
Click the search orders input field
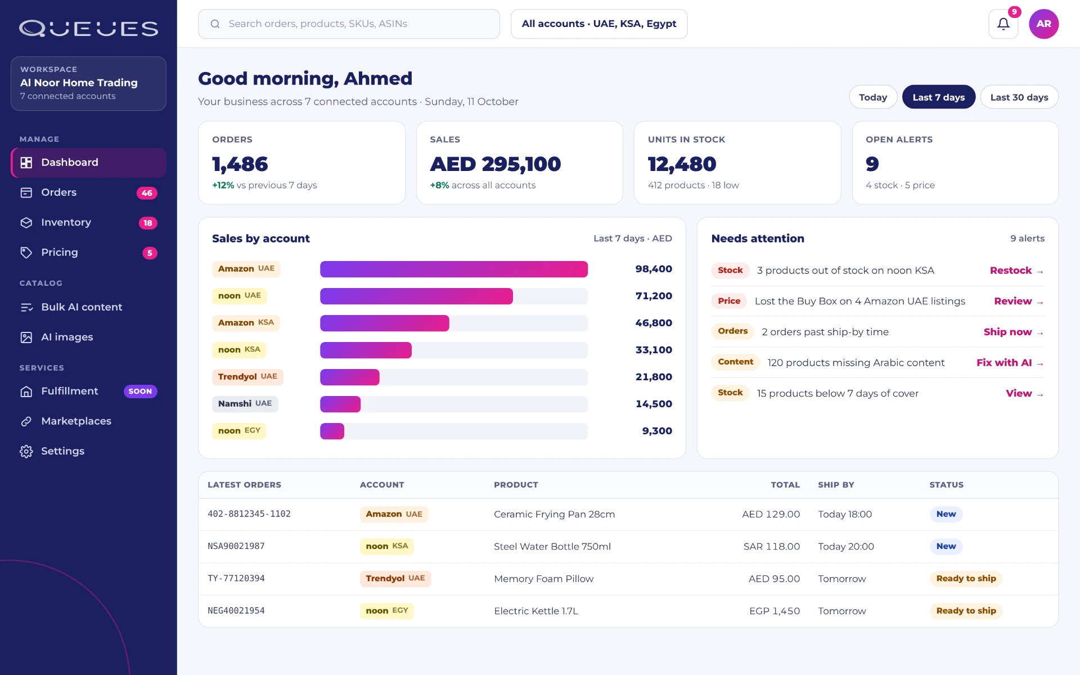pos(349,24)
